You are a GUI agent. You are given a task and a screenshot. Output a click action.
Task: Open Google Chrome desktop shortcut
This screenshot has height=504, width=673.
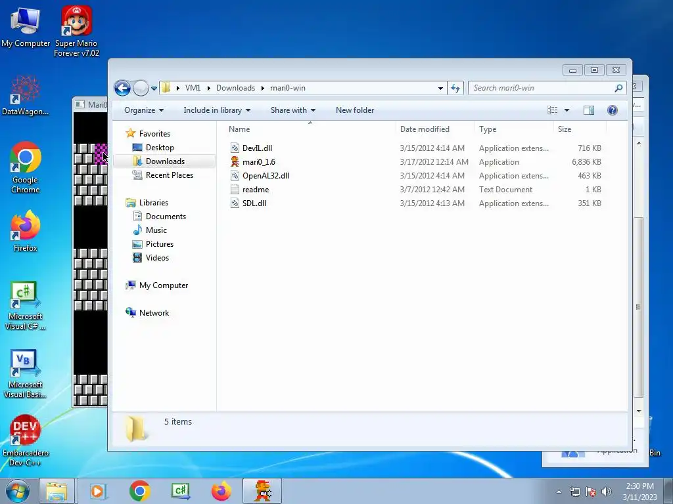(26, 167)
